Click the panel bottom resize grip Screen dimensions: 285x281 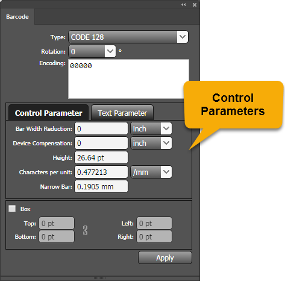pos(99,278)
